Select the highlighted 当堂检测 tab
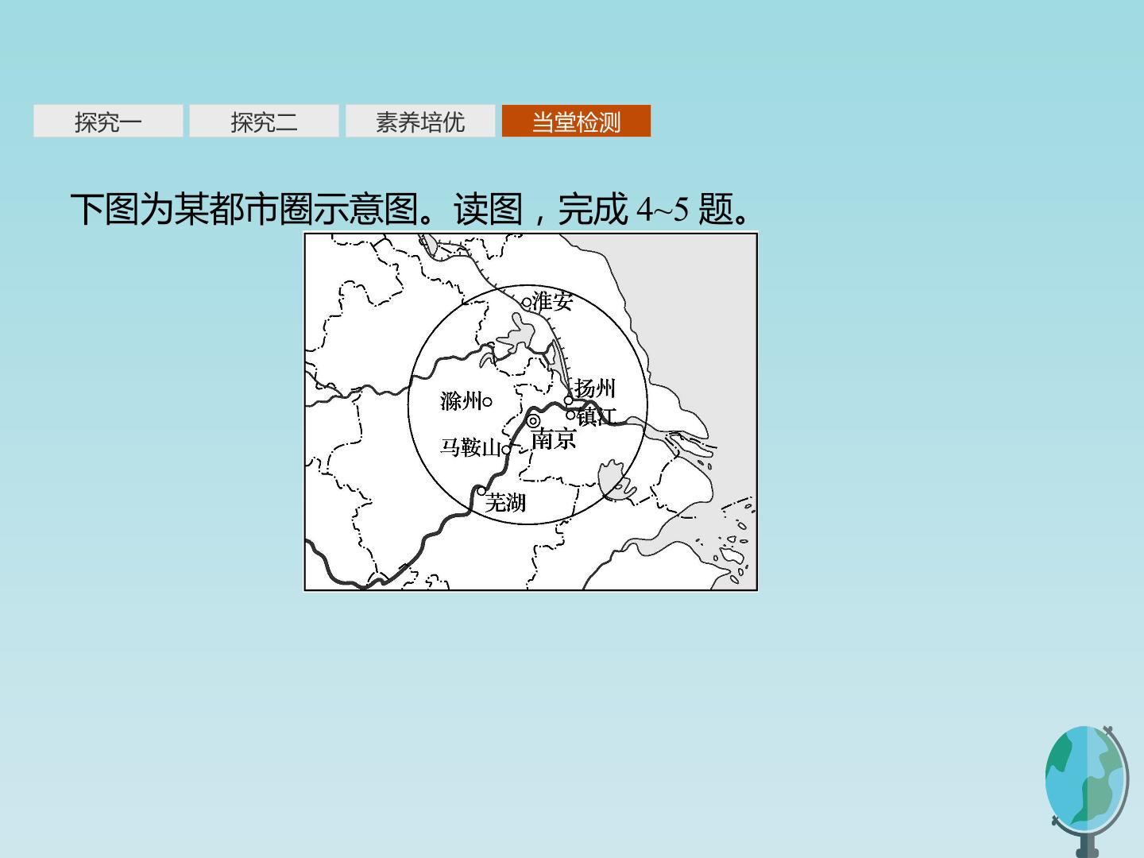 point(576,122)
